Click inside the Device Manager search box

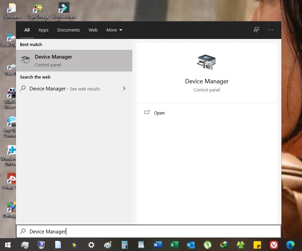pyautogui.click(x=149, y=231)
